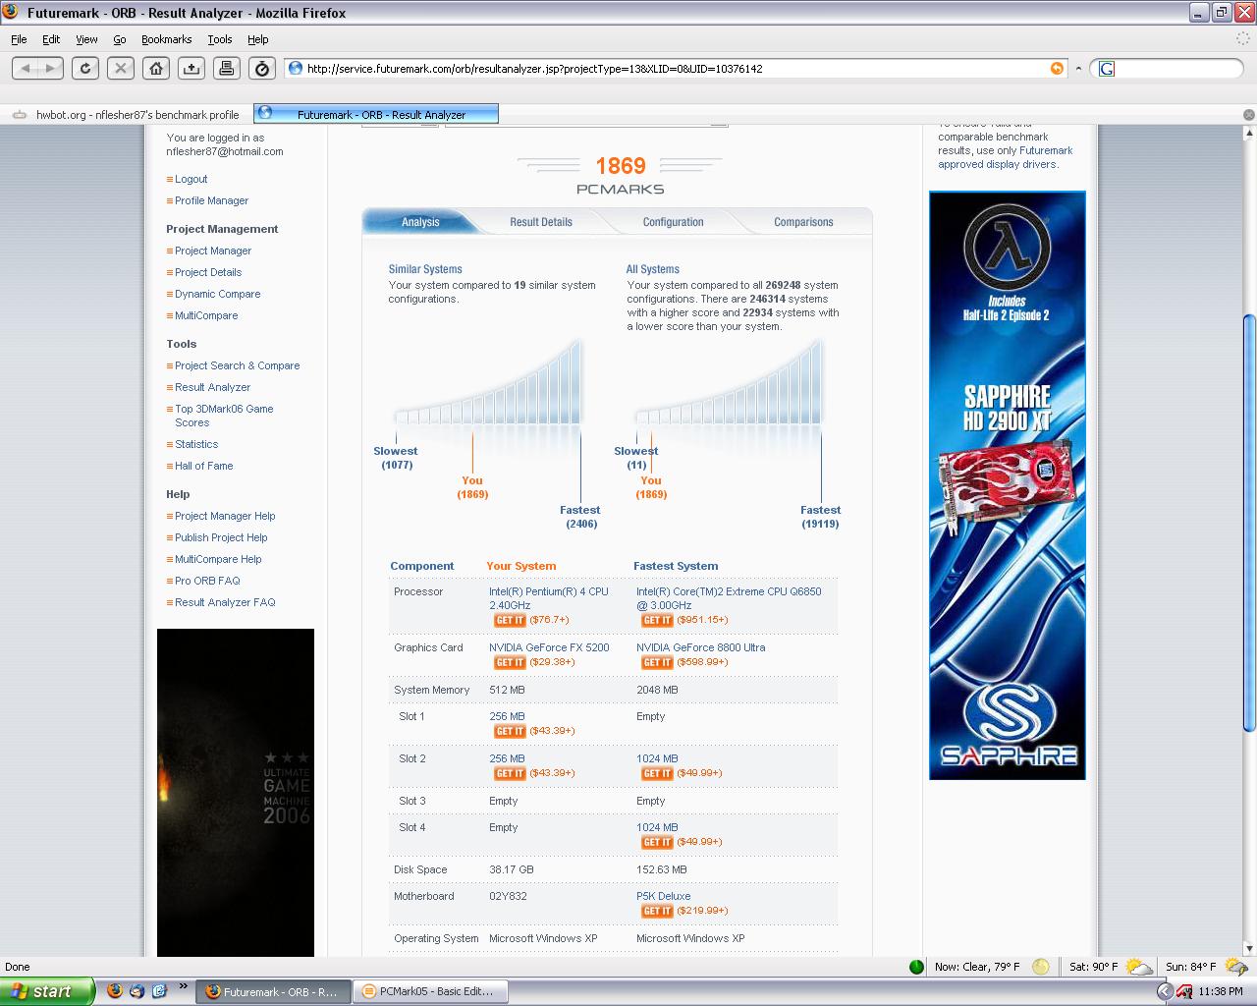Click the Google search engine icon
Viewport: 1257px width, 1006px height.
1107,69
